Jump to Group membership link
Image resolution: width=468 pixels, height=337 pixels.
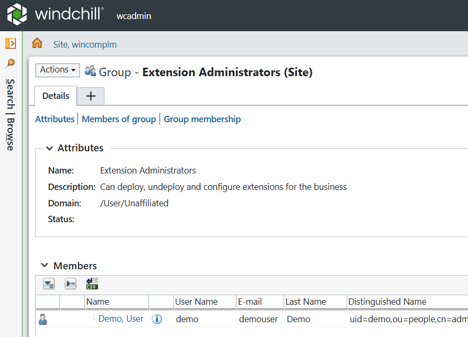pos(202,119)
